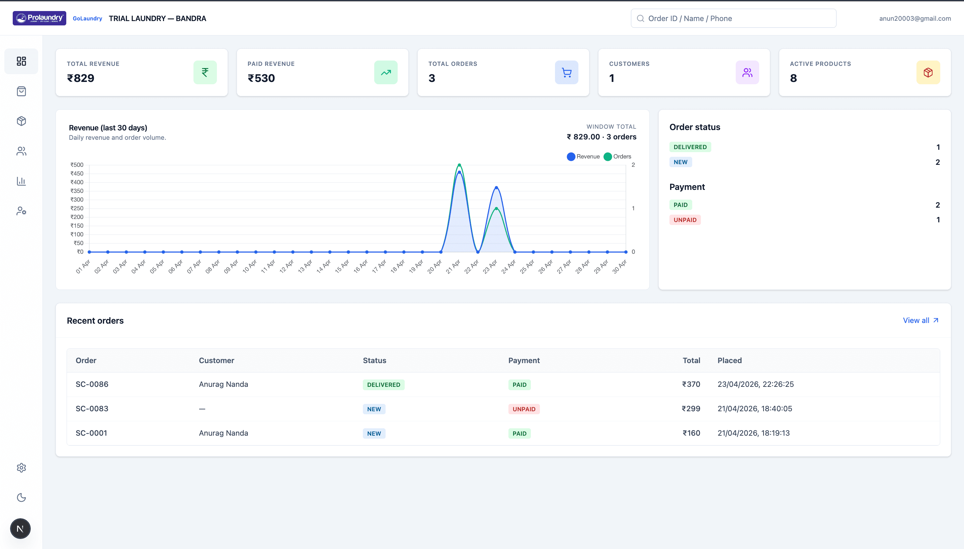This screenshot has width=964, height=549.
Task: Click the TRIAL LAUNDRY — BANDRA store title
Action: (157, 18)
